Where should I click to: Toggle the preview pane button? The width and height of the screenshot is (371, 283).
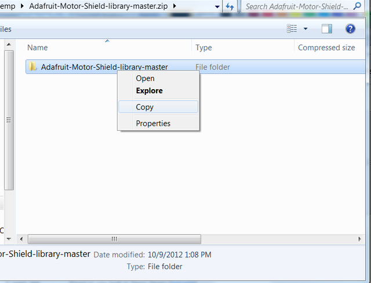[327, 28]
